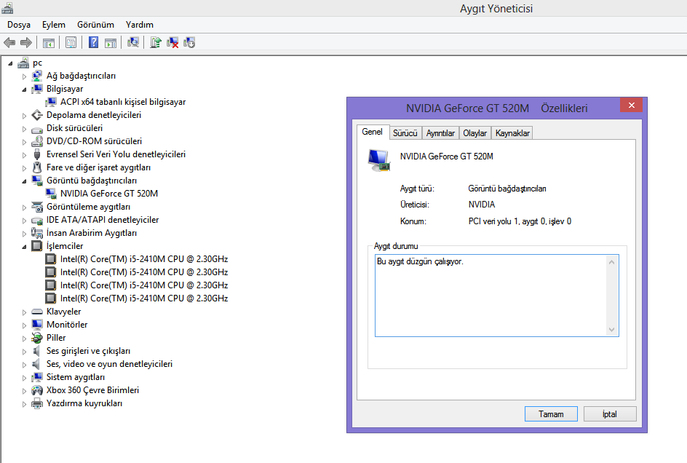This screenshot has height=463, width=687.
Task: Collapse the Bilgisayar node
Action: [x=24, y=90]
